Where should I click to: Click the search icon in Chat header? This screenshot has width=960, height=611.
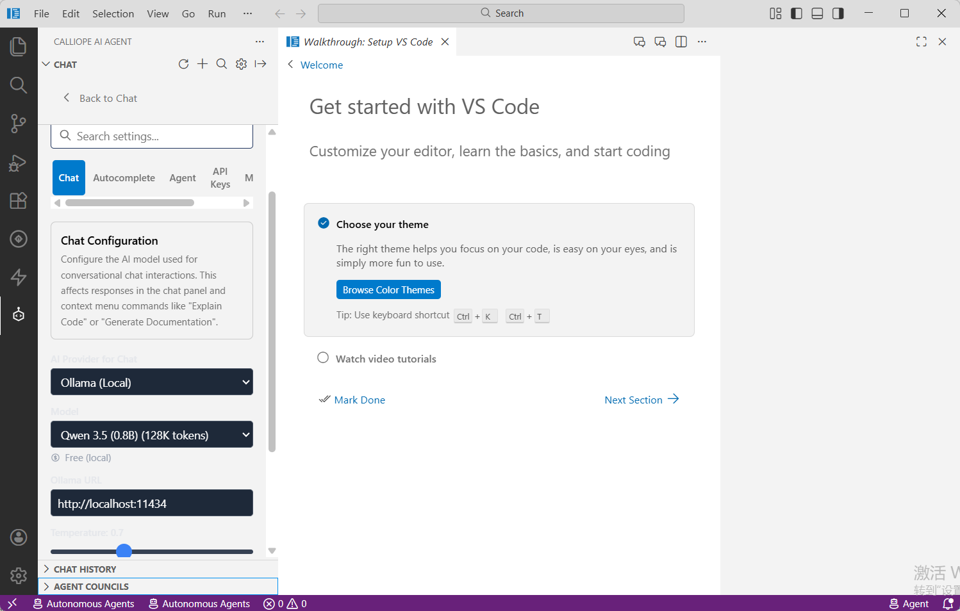(222, 64)
